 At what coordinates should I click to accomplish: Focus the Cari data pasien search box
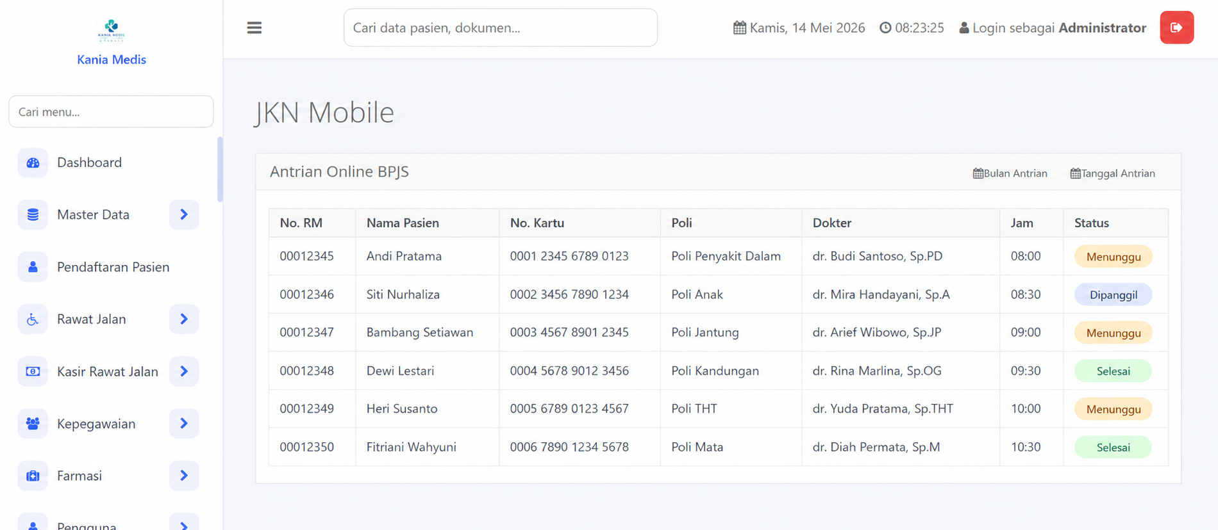500,28
